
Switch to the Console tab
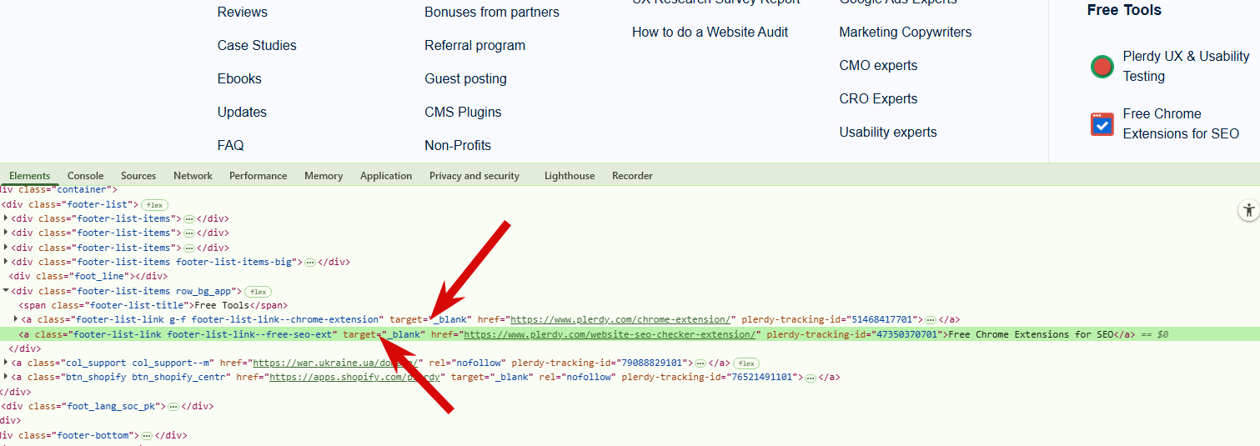(85, 176)
